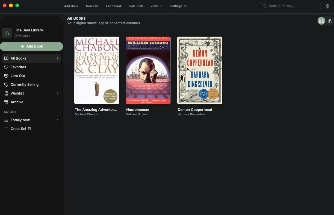Click the author name Barbara Kingsolver

coord(191,114)
